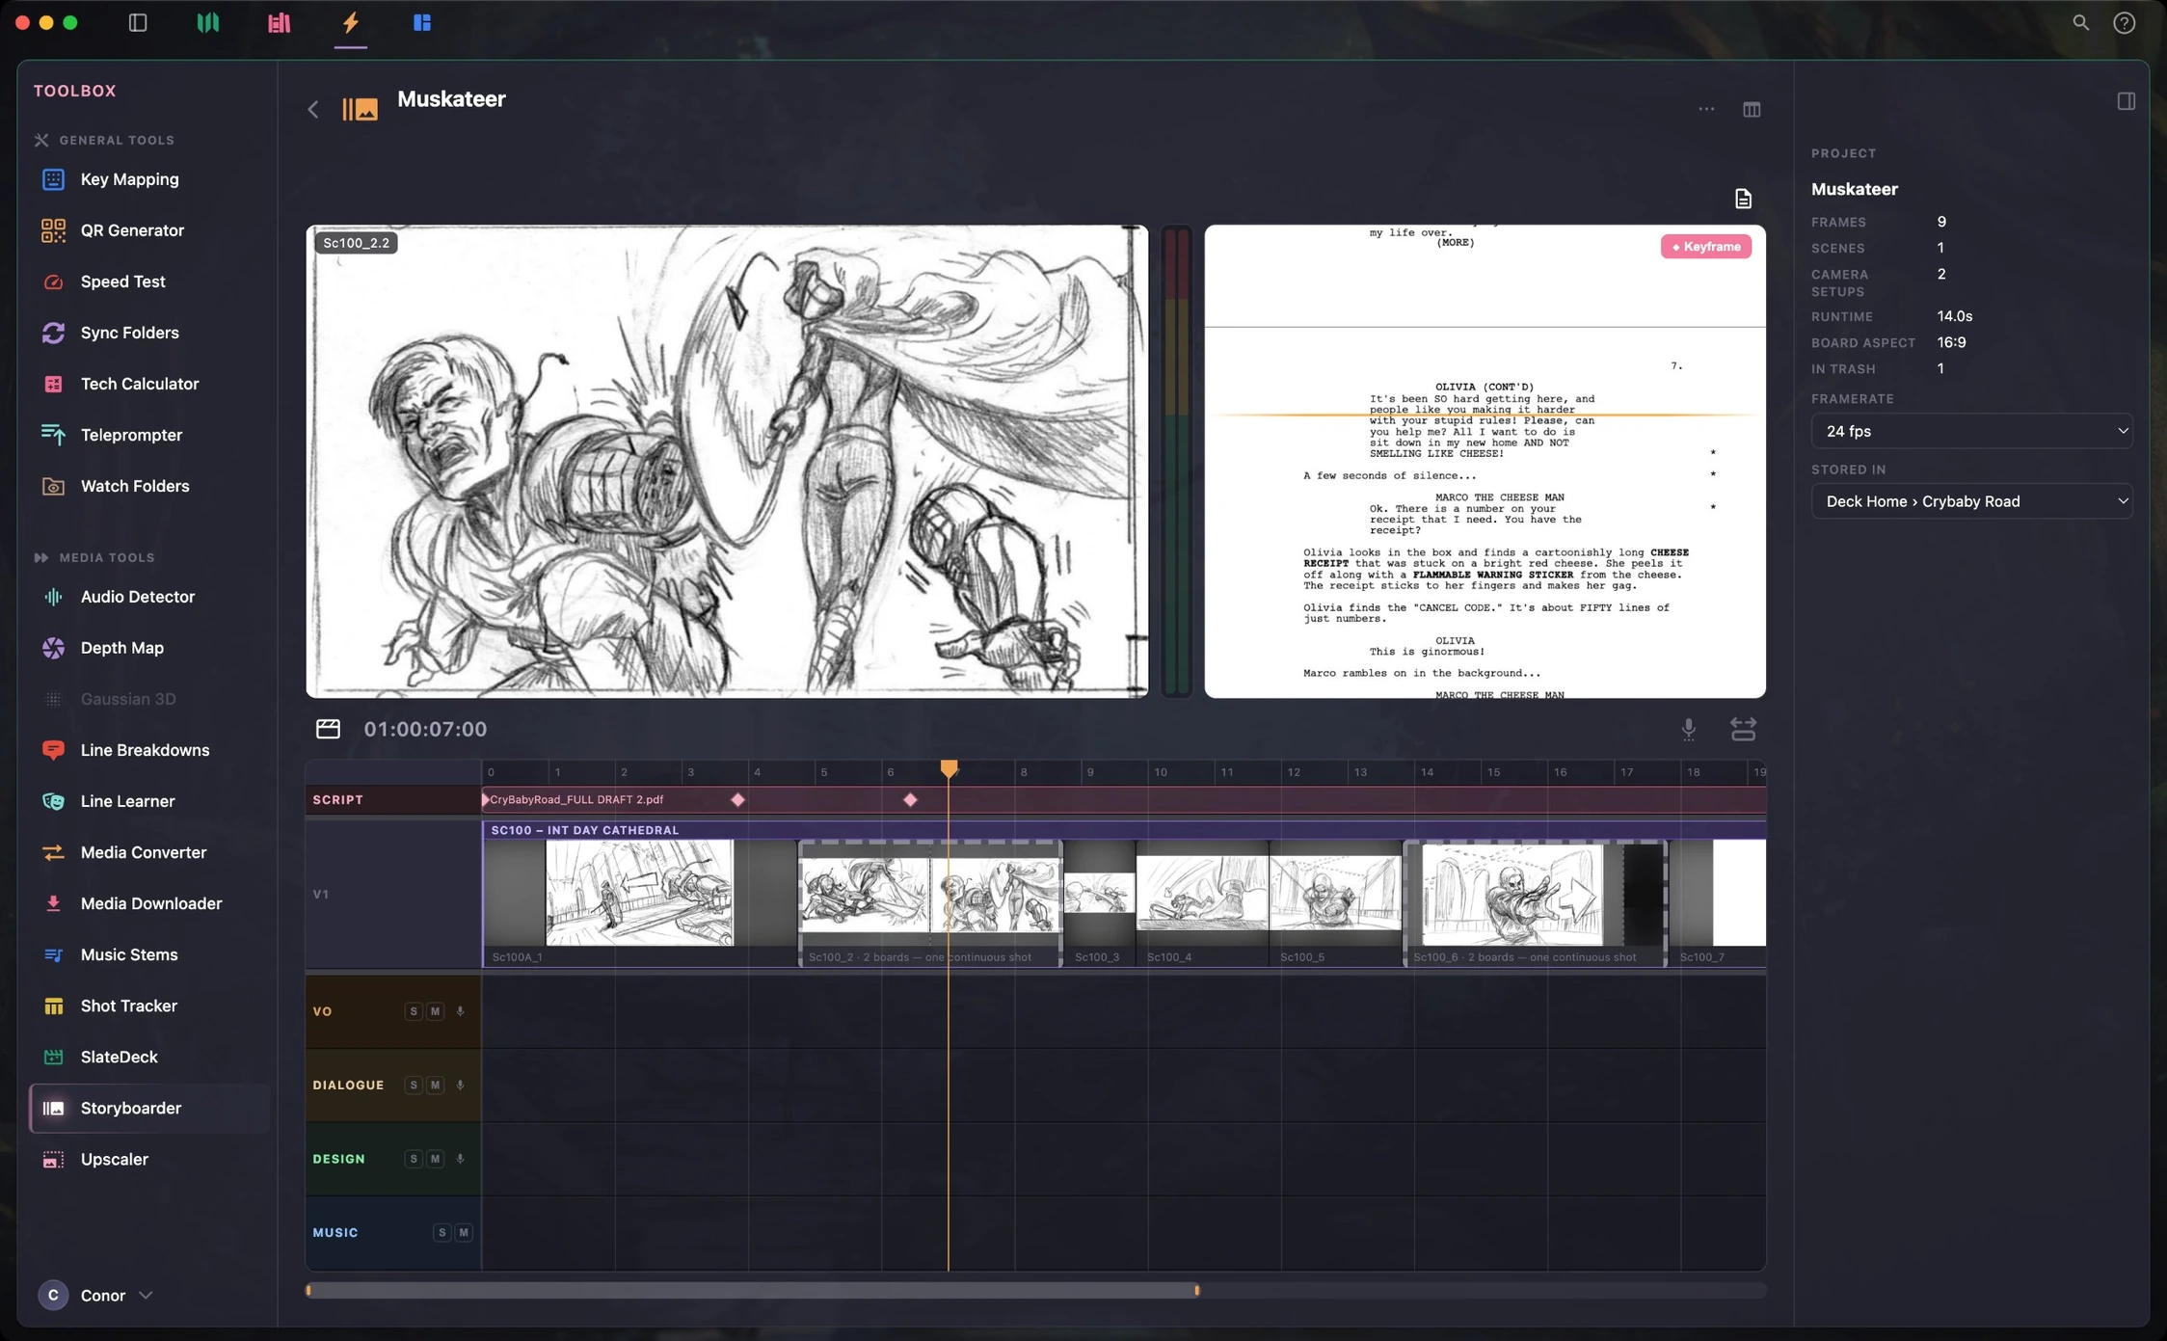Mute the MUSIC track
Image resolution: width=2167 pixels, height=1341 pixels.
click(x=464, y=1233)
